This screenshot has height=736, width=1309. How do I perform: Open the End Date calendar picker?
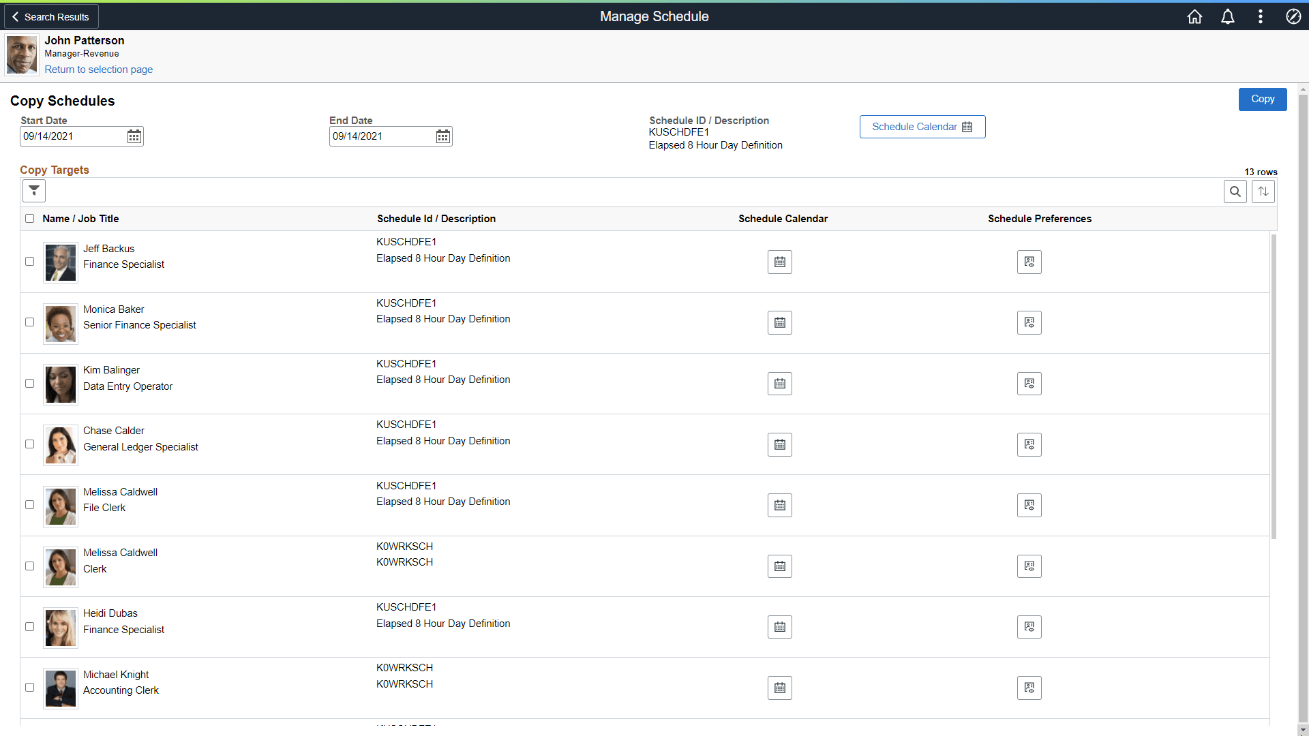point(442,136)
